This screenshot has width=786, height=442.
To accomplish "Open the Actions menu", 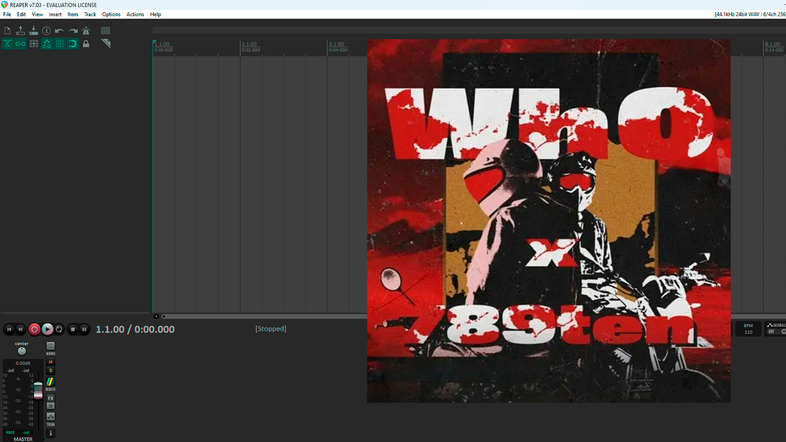I will [x=135, y=14].
